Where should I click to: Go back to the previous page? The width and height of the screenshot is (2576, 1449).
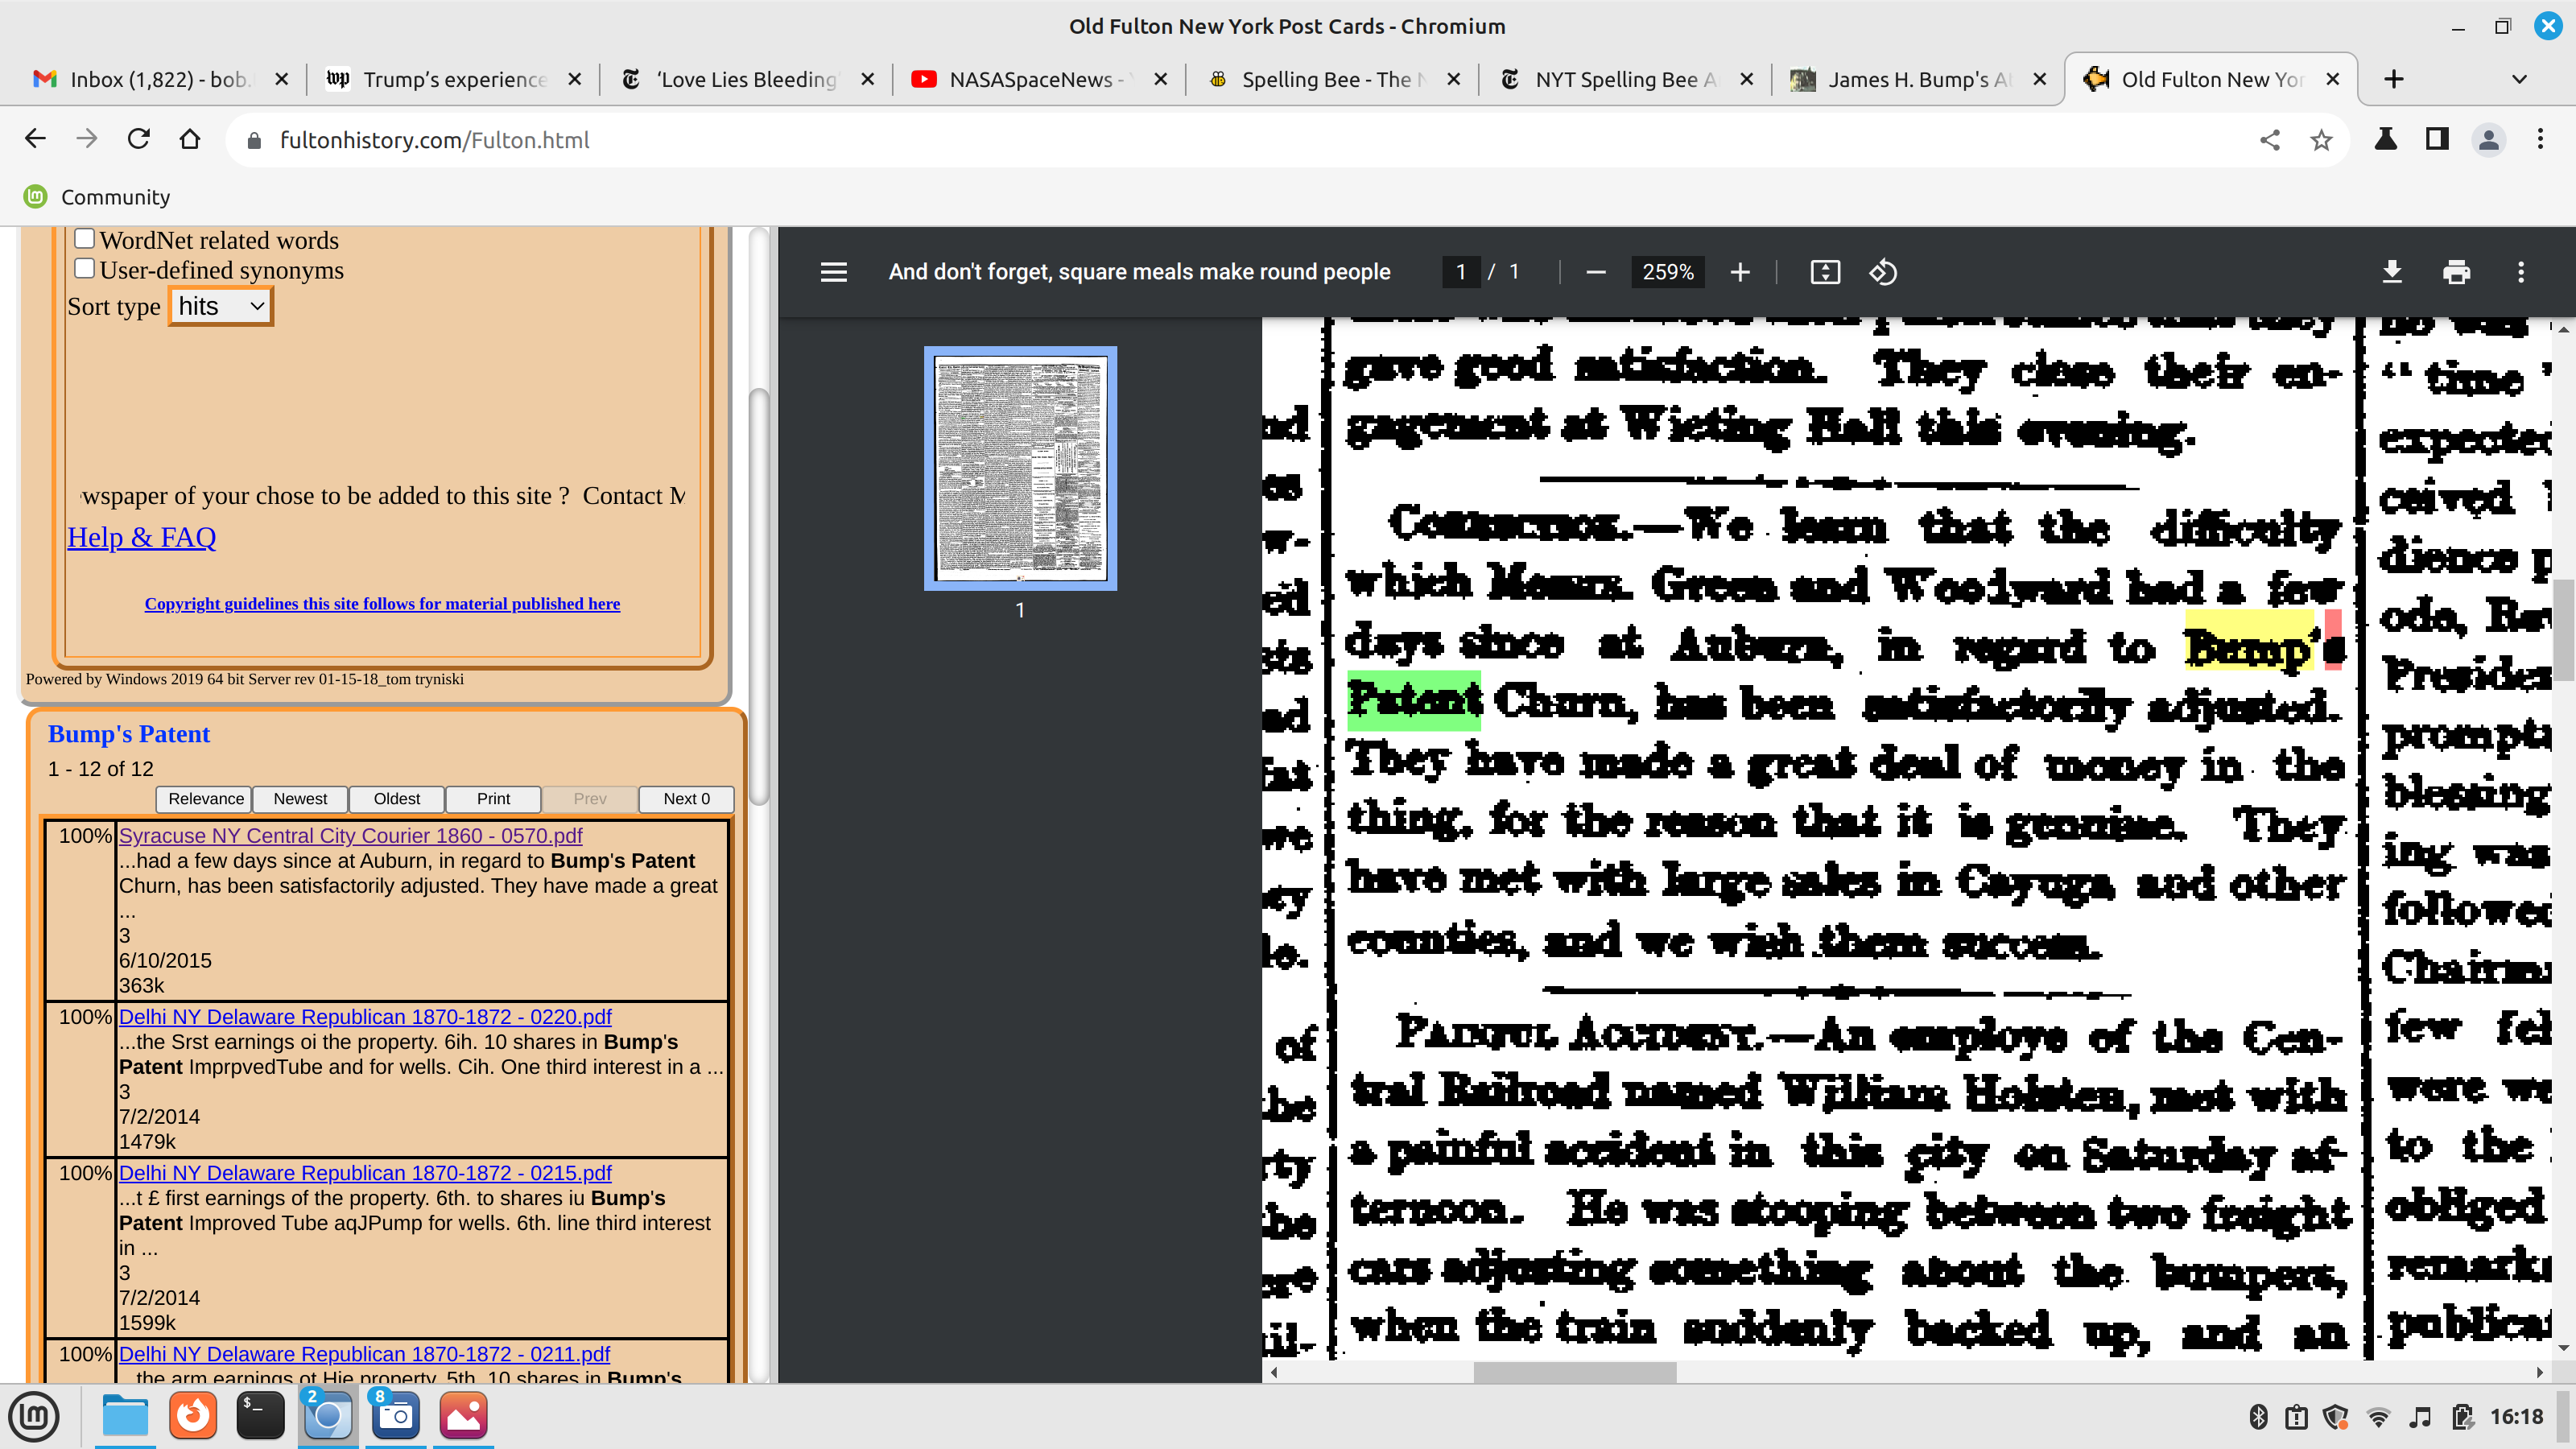click(35, 139)
